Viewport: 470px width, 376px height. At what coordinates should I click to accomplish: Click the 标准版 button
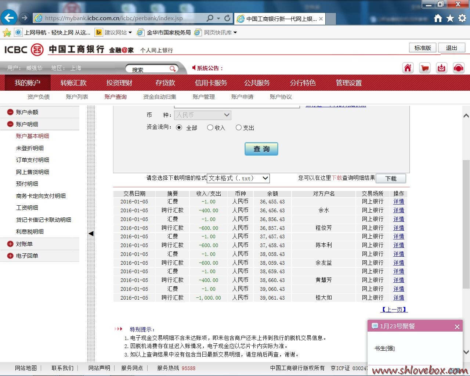(x=423, y=48)
